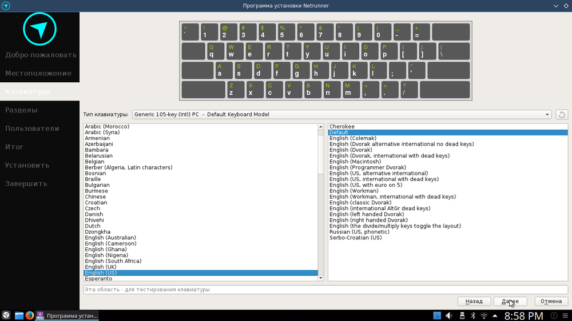Click the Netrunner logo in sidebar
The image size is (572, 321).
[39, 29]
